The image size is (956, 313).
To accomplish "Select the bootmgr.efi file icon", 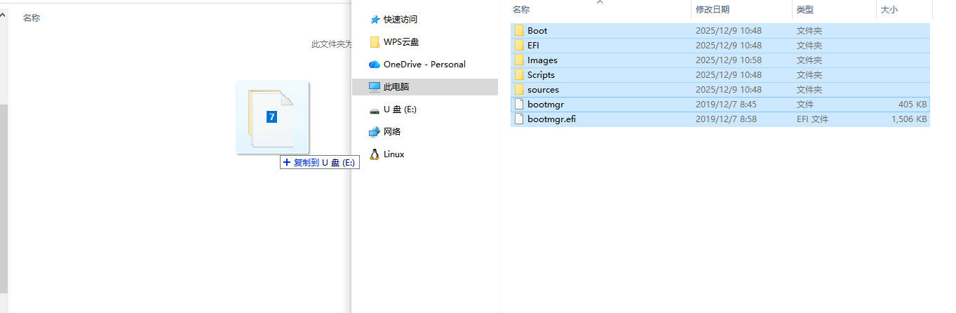I will tap(519, 119).
